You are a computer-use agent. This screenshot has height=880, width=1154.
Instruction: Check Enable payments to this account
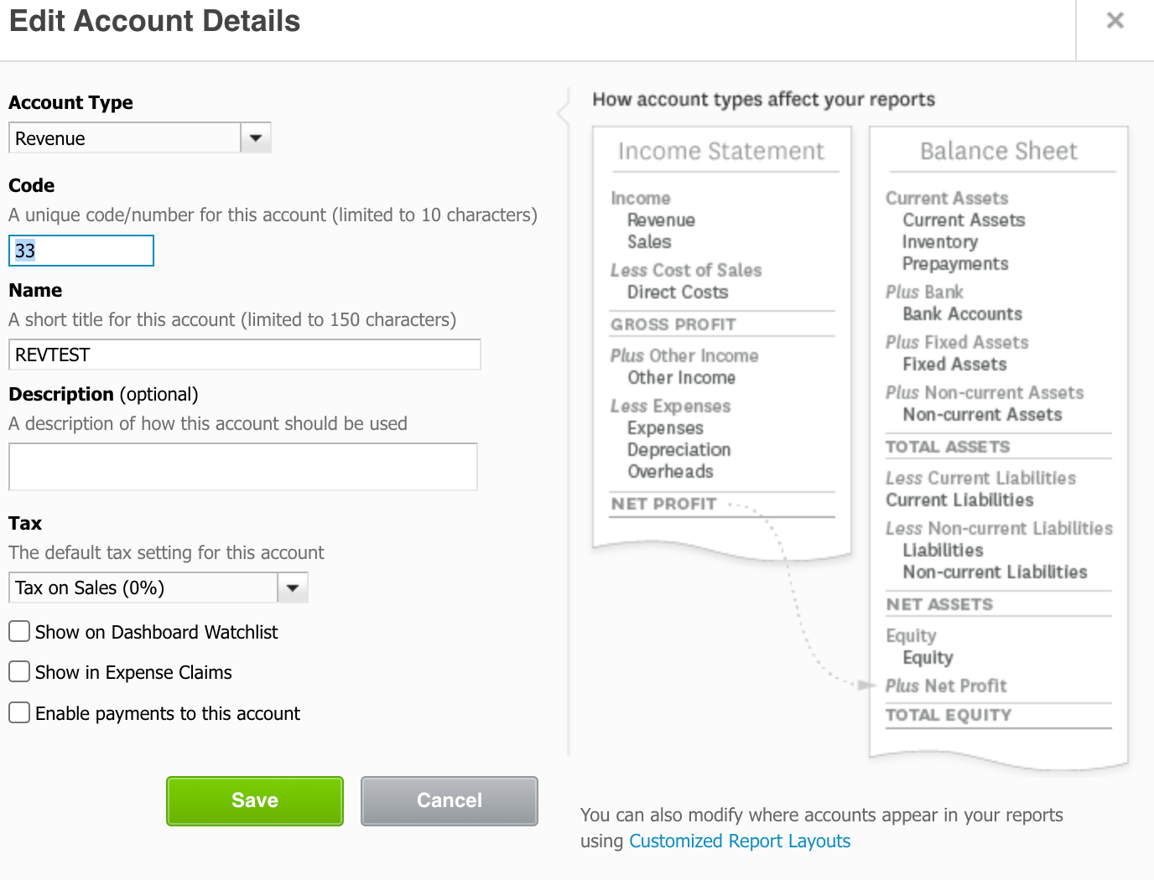coord(19,712)
